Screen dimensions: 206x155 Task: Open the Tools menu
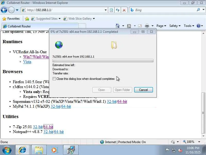tap(189, 26)
